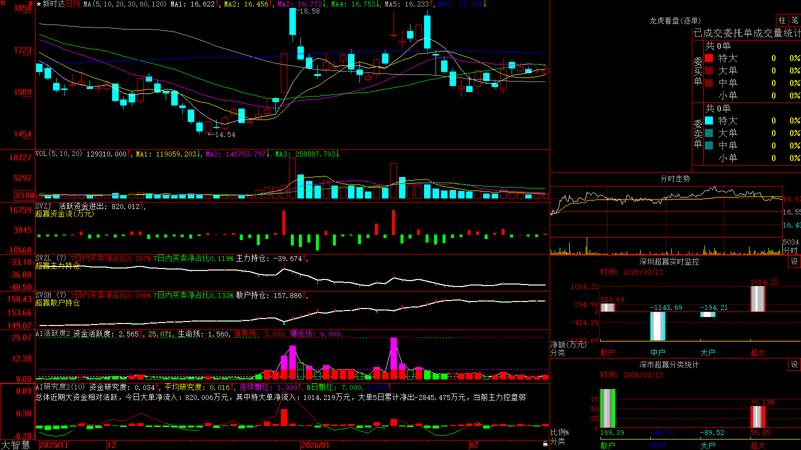Image resolution: width=801 pixels, height=450 pixels.
Task: Switch 龙虎看盘 to 笔 tick view
Action: click(x=794, y=20)
